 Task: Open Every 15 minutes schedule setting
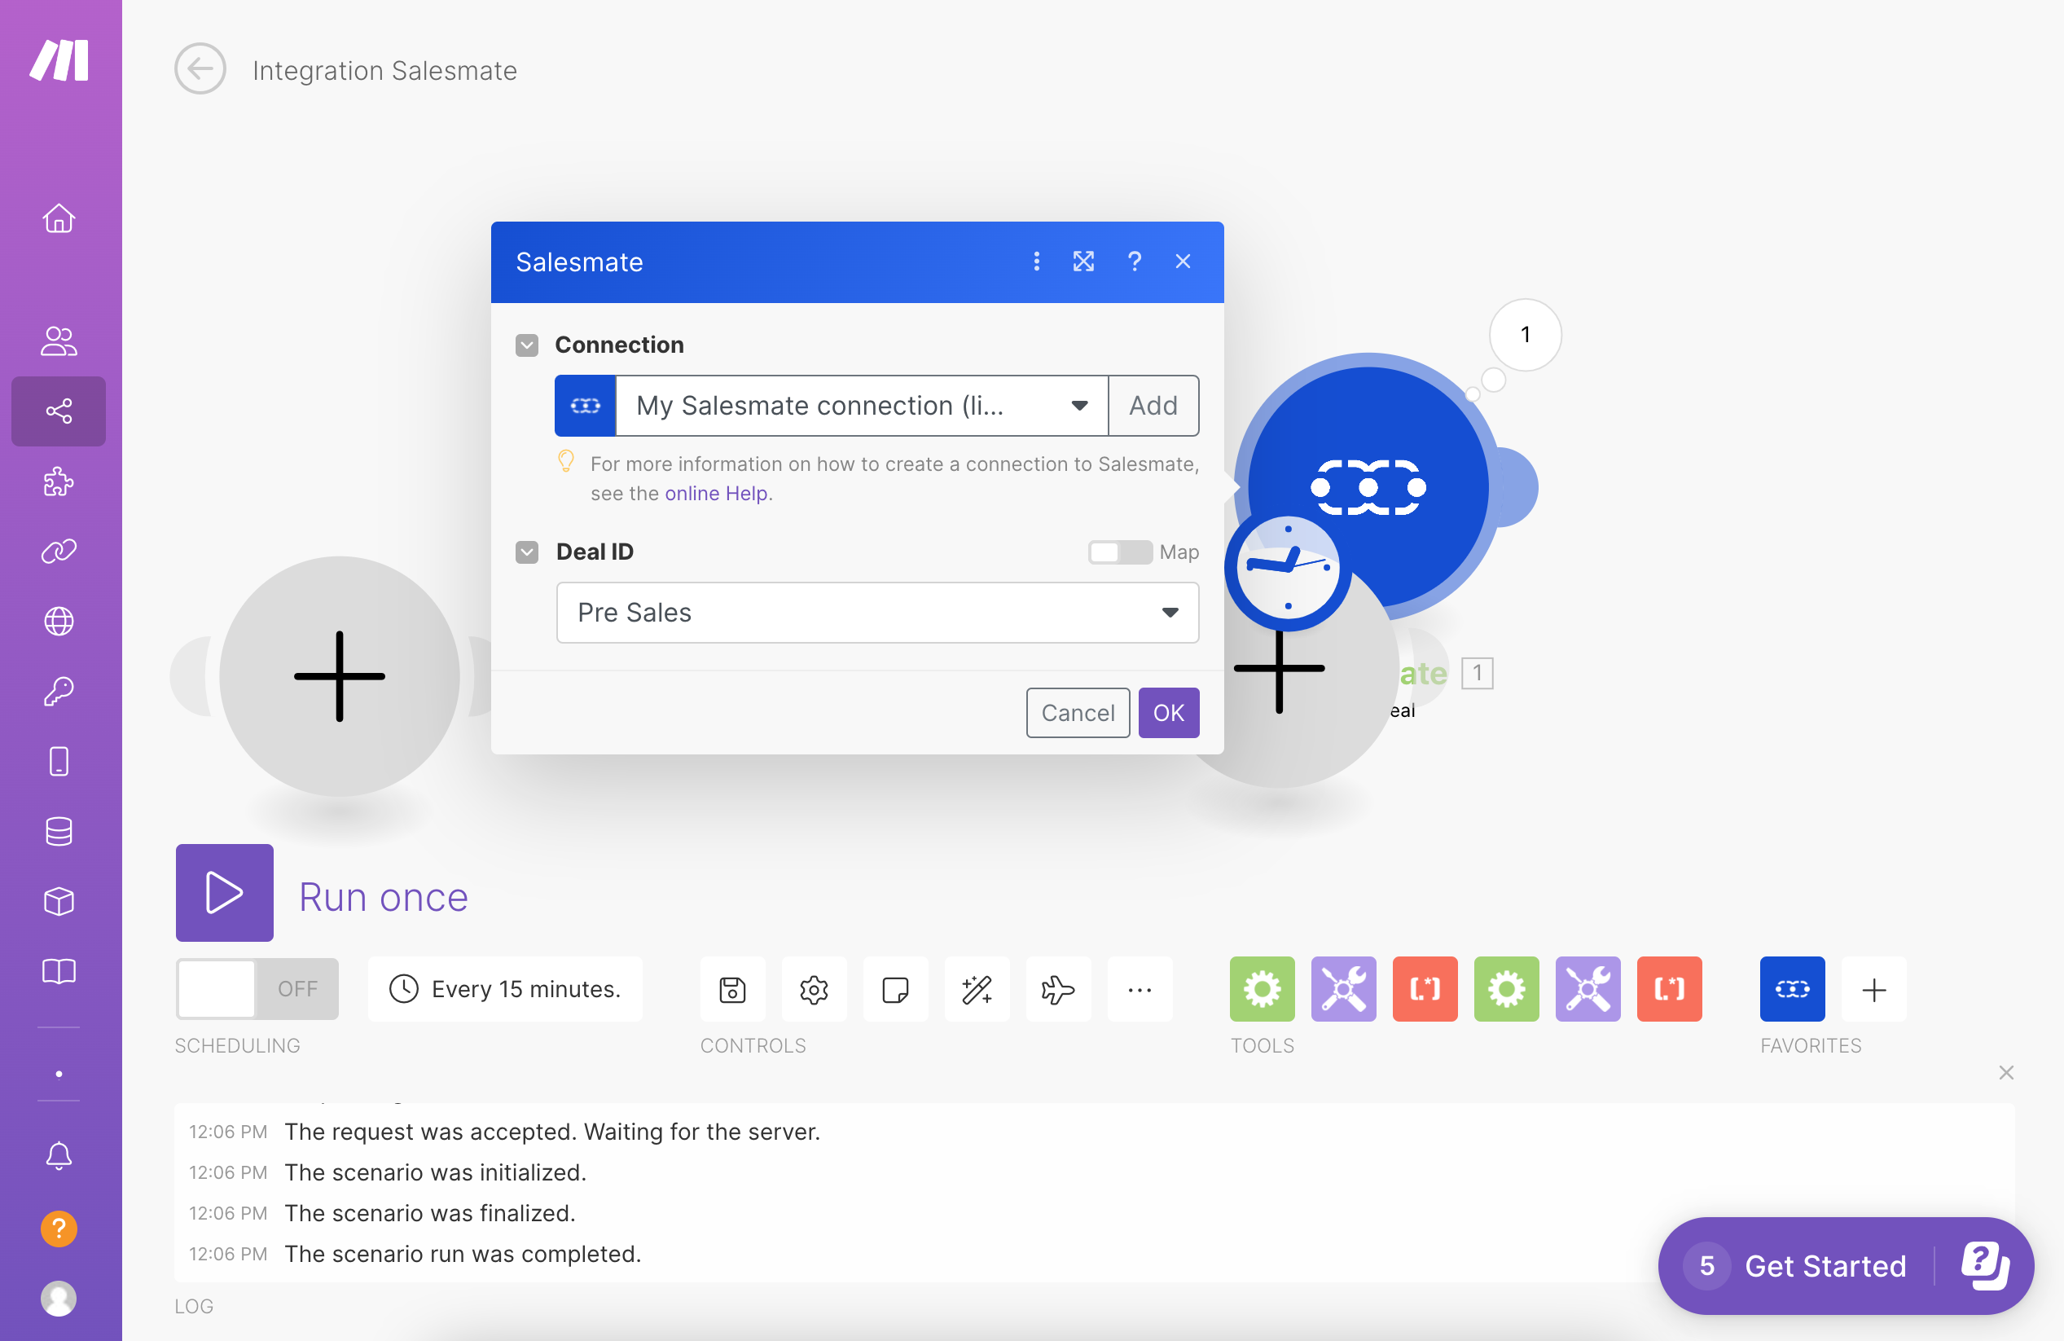coord(506,990)
